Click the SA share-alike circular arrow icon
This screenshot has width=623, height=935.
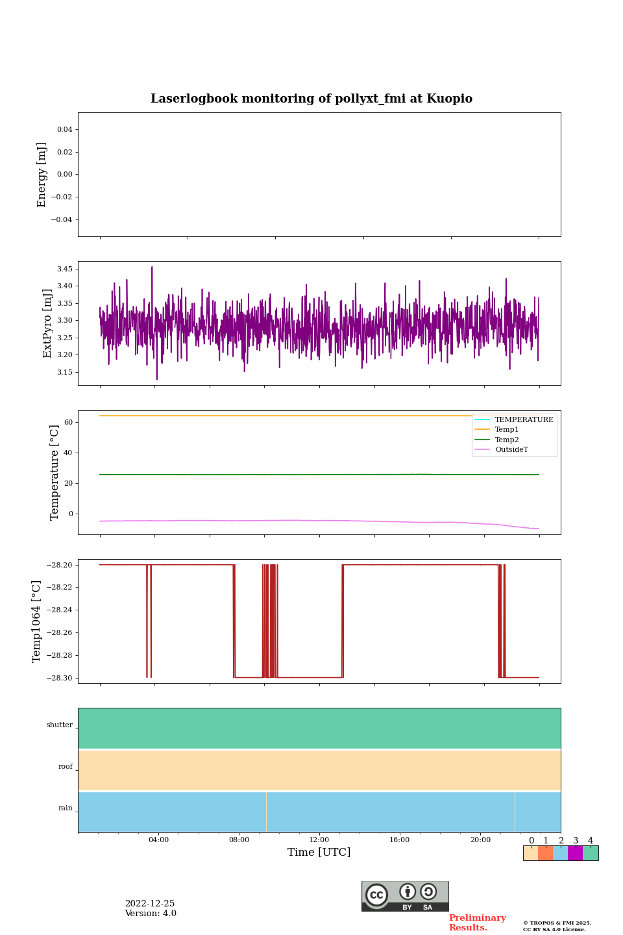coord(428,891)
